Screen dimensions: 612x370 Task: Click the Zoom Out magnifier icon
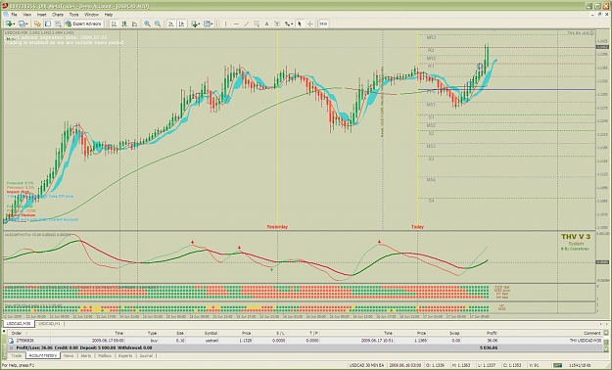tap(158, 23)
